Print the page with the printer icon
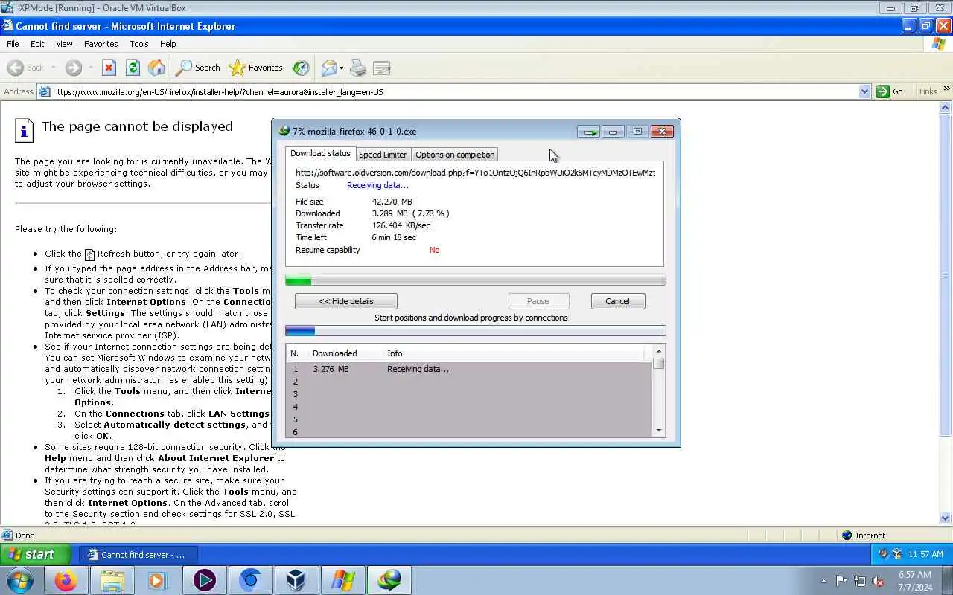953x595 pixels. (x=358, y=68)
